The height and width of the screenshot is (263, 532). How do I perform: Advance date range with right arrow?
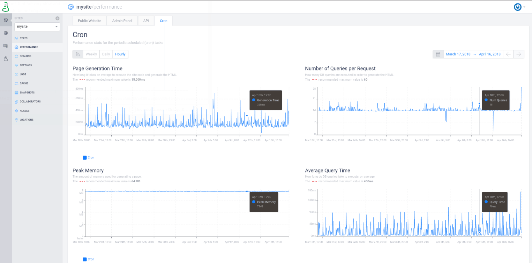coord(519,54)
